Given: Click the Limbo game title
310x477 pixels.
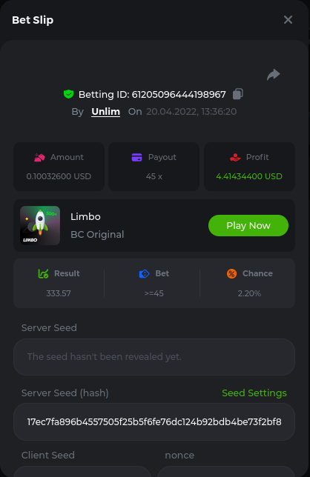Looking at the screenshot, I should click(x=85, y=216).
